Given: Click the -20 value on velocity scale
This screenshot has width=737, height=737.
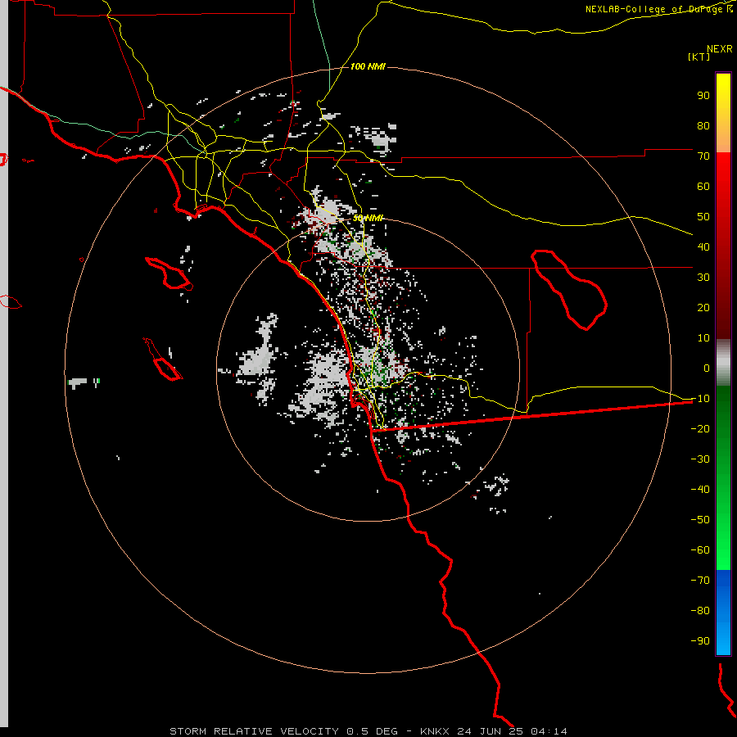Looking at the screenshot, I should [700, 428].
